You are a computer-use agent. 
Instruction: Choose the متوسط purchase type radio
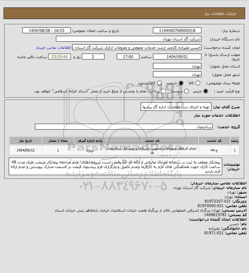[x=187, y=91]
